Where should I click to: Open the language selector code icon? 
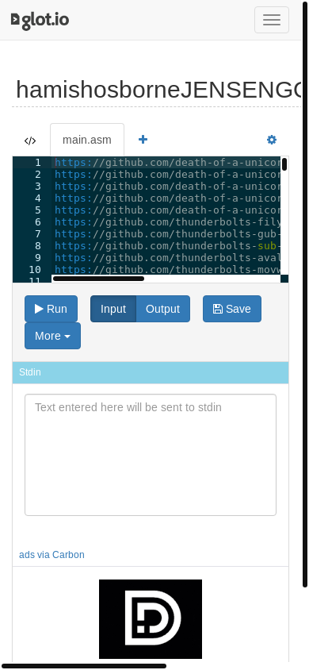pos(30,141)
